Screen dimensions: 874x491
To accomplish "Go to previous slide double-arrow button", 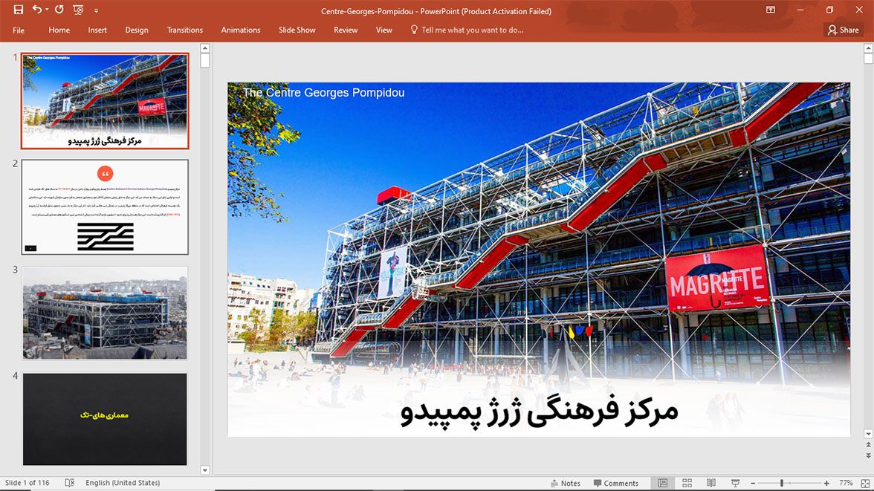I will tap(868, 445).
